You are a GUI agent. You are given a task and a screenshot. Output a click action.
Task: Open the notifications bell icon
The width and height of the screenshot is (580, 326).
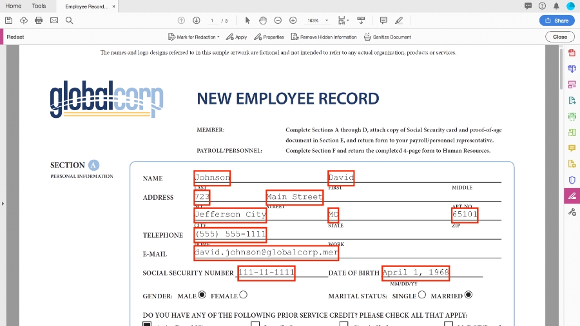(556, 6)
